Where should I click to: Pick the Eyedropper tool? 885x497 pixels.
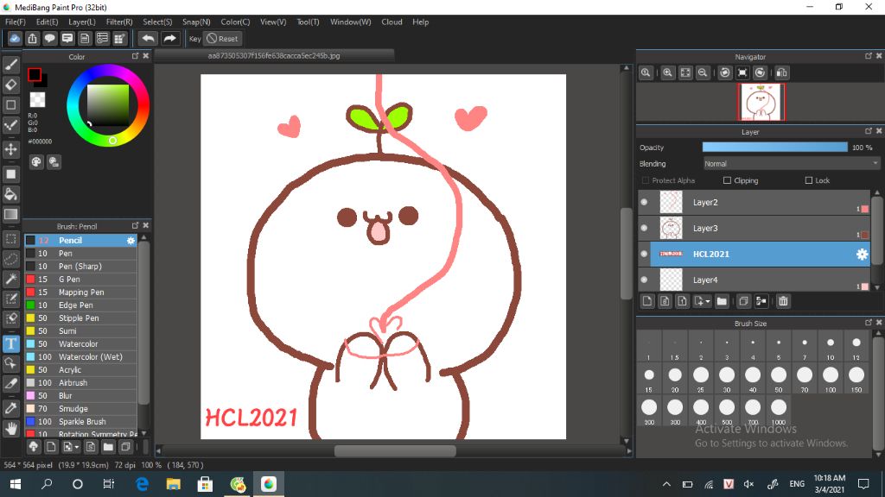pos(10,408)
